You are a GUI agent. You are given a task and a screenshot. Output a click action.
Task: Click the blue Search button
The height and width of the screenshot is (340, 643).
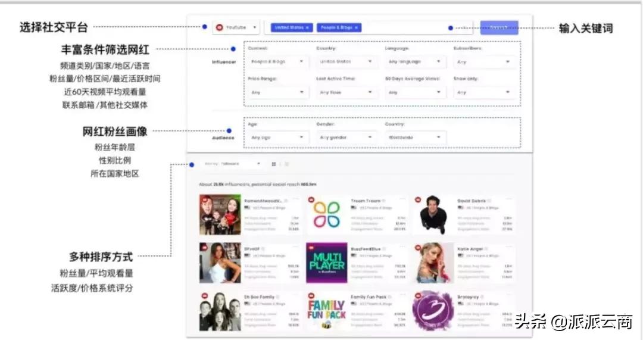(499, 27)
